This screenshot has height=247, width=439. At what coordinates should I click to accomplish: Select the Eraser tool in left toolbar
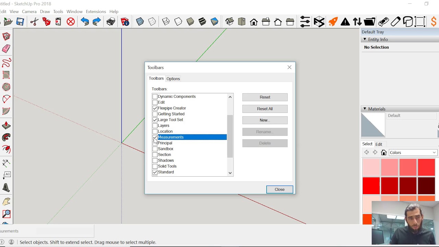pyautogui.click(x=6, y=49)
